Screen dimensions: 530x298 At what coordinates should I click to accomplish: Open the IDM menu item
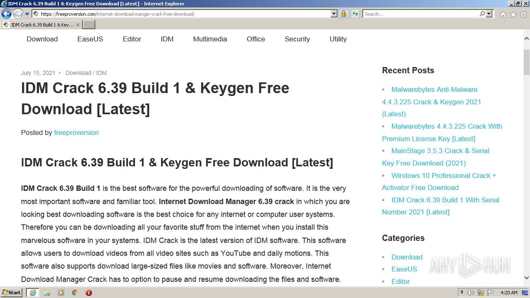click(x=167, y=39)
